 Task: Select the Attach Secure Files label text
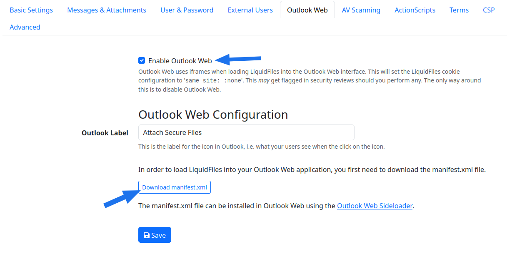[173, 132]
